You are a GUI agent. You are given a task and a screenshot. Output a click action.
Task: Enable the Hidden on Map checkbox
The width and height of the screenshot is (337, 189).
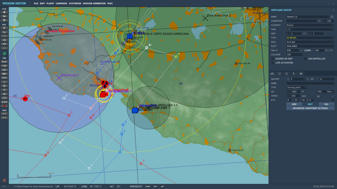click(x=273, y=58)
